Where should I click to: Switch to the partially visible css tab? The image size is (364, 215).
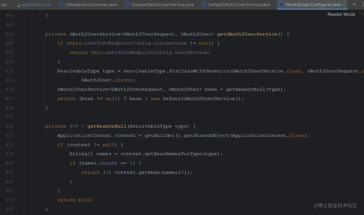click(3, 5)
